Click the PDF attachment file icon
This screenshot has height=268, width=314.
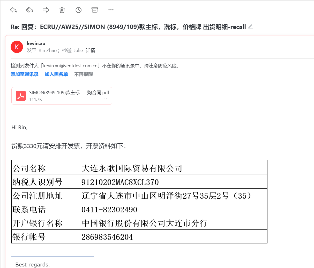(21, 96)
